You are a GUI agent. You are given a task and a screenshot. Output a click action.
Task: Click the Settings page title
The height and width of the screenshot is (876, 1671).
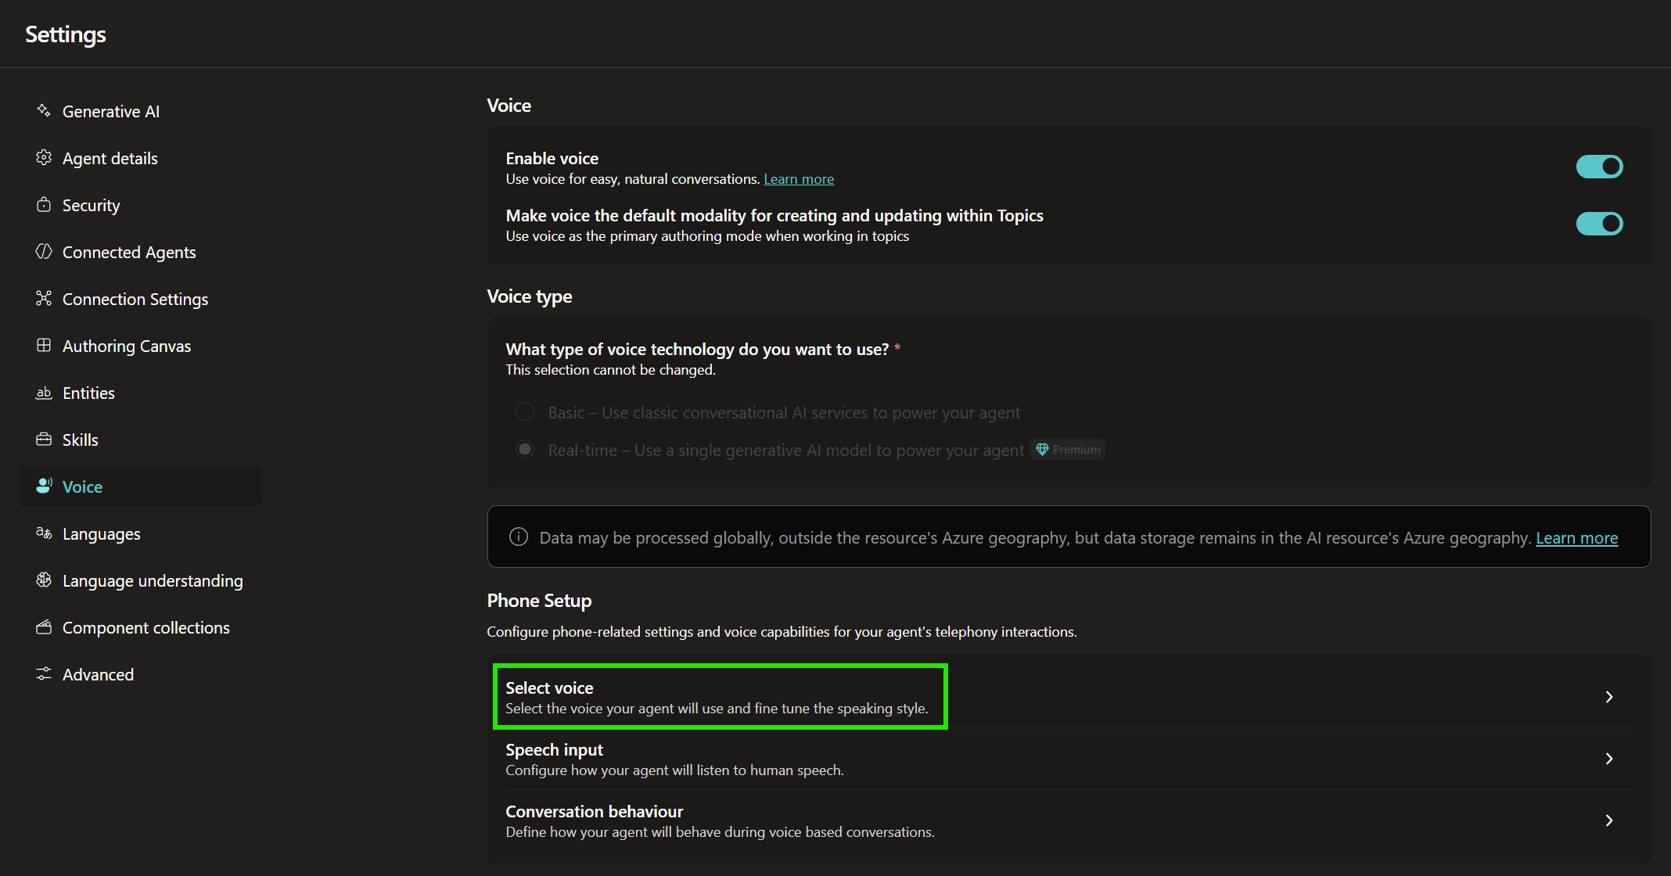coord(66,34)
